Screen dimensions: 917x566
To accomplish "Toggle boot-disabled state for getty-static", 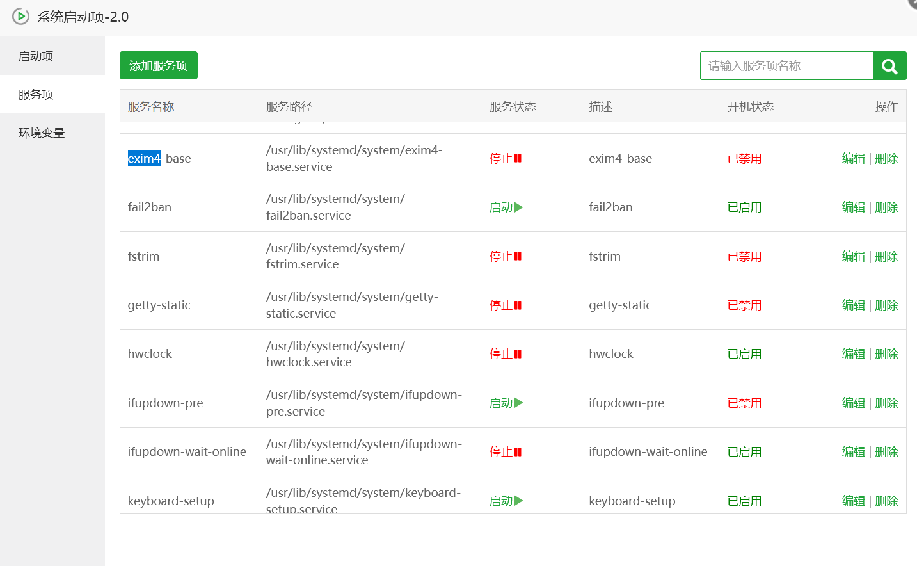I will tap(744, 305).
